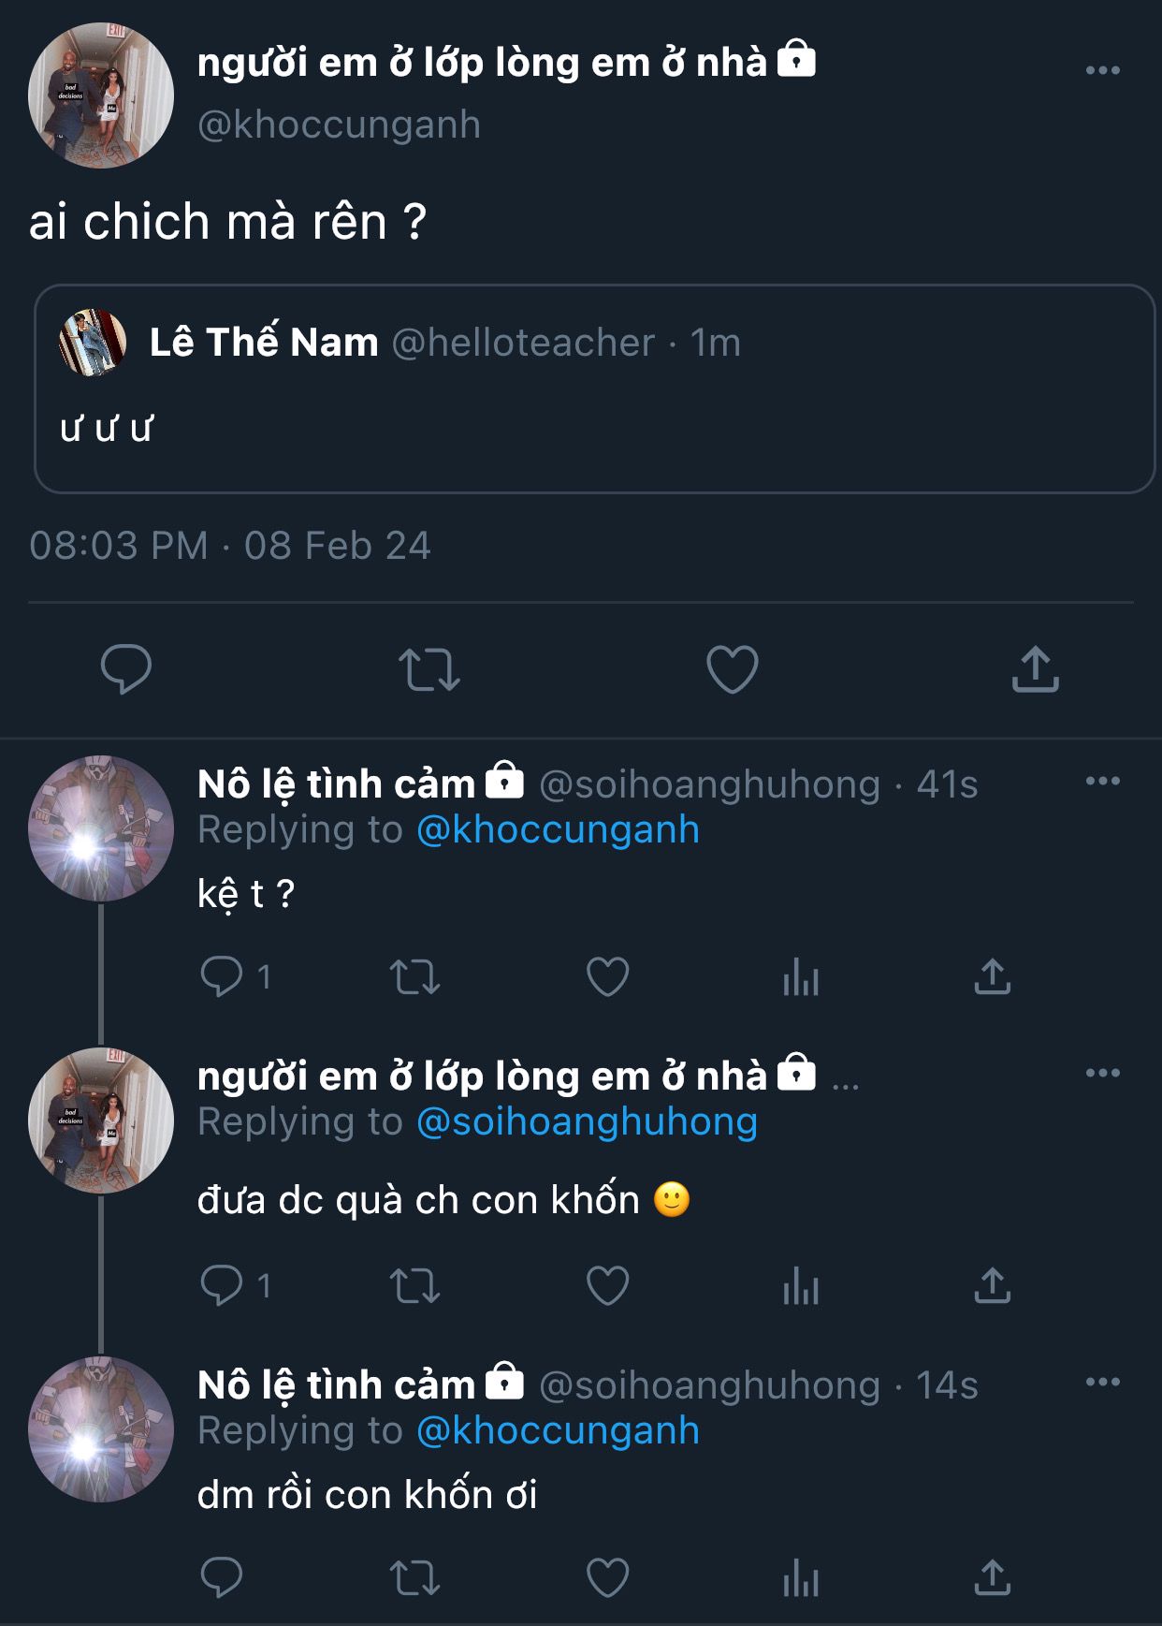
Task: Retweet the "kệ t ?" reply
Action: click(x=414, y=978)
